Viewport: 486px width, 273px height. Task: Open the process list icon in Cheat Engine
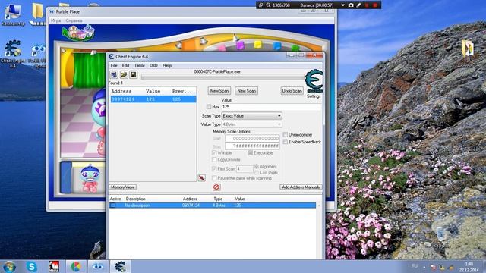click(x=114, y=74)
